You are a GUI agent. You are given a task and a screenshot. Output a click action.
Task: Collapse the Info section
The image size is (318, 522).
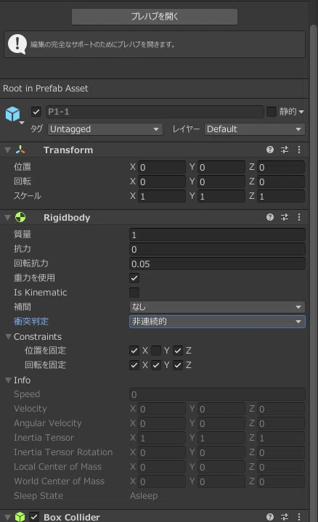click(8, 380)
